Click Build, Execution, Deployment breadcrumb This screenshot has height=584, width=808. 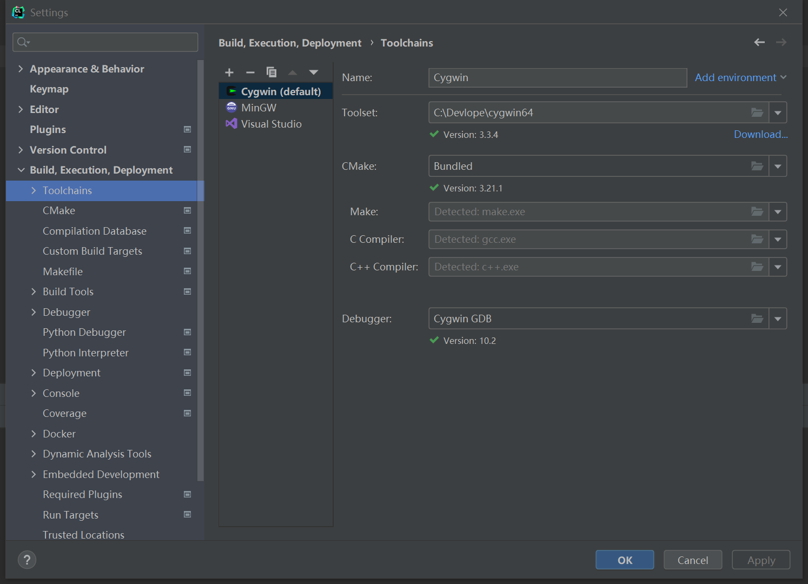coord(290,43)
